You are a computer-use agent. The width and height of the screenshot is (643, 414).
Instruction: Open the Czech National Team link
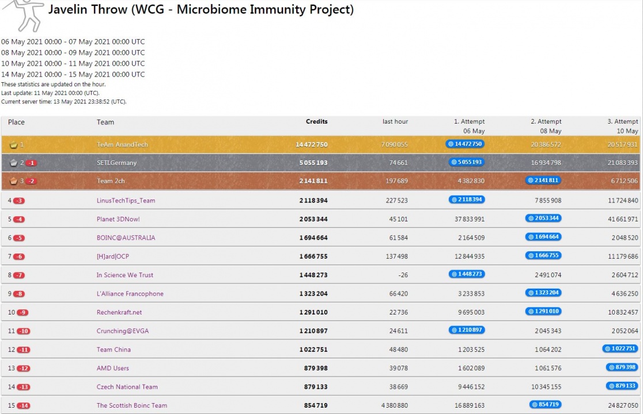(127, 387)
